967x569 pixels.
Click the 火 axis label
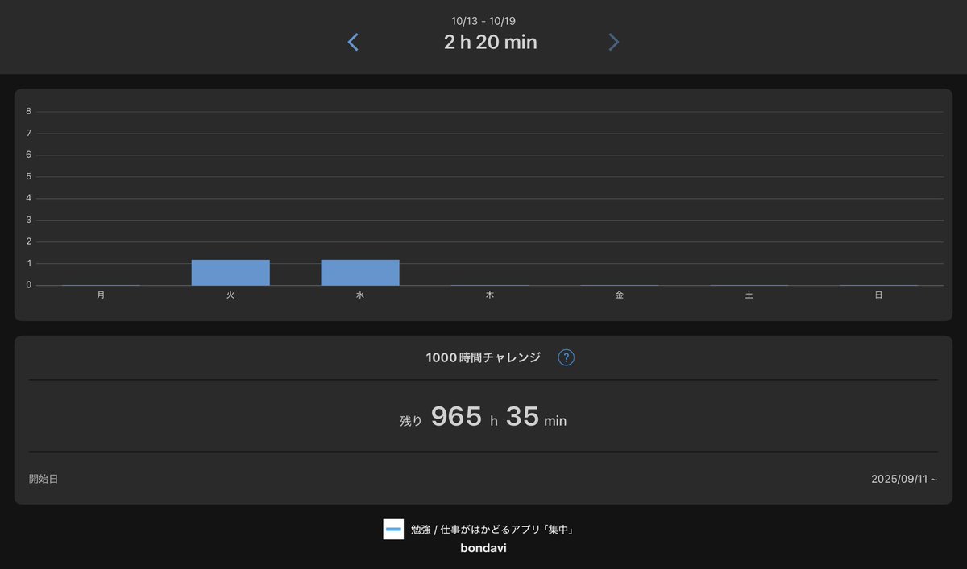coord(230,295)
